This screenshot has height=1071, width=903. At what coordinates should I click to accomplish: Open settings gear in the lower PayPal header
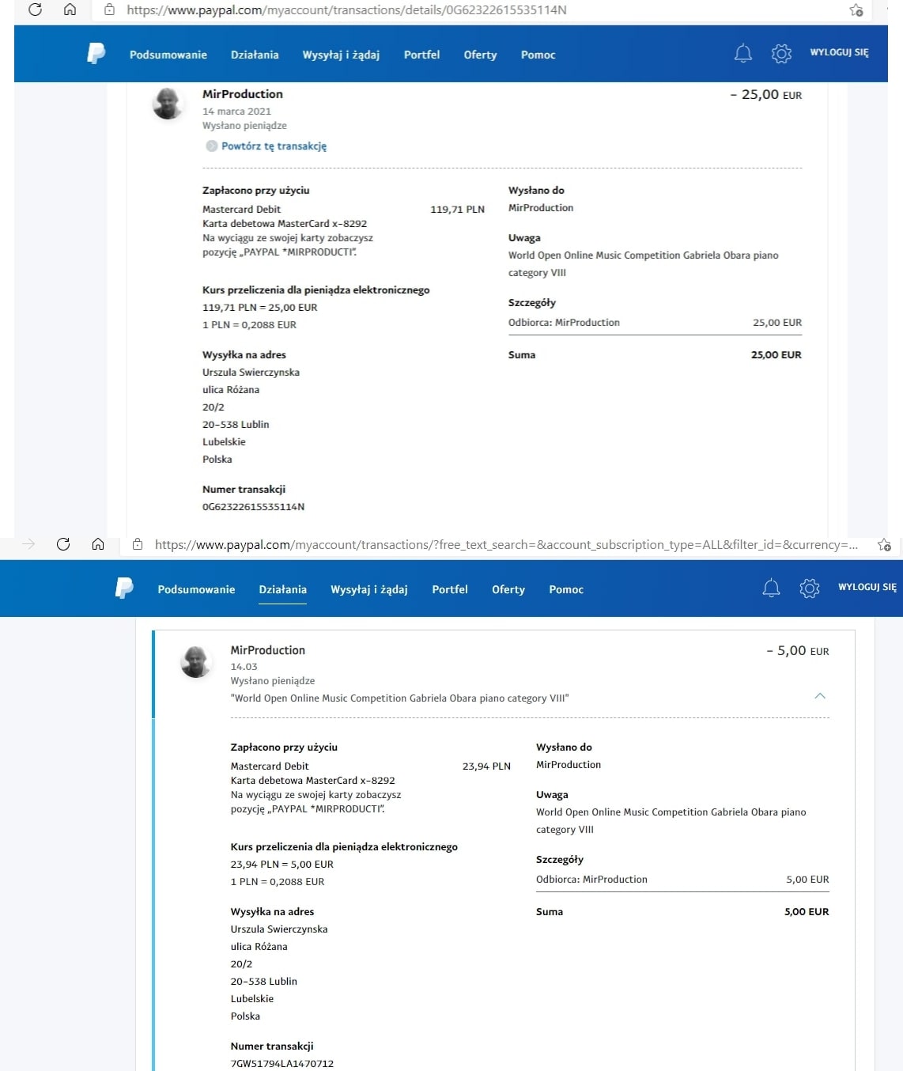(x=809, y=588)
